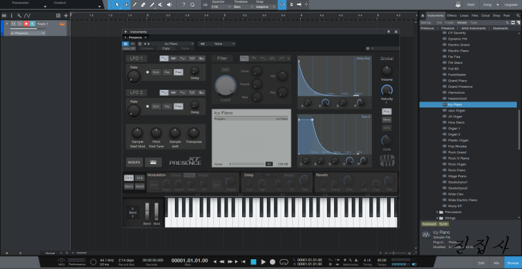This screenshot has width=522, height=269.
Task: Click the Upgrade button
Action: pyautogui.click(x=511, y=5)
